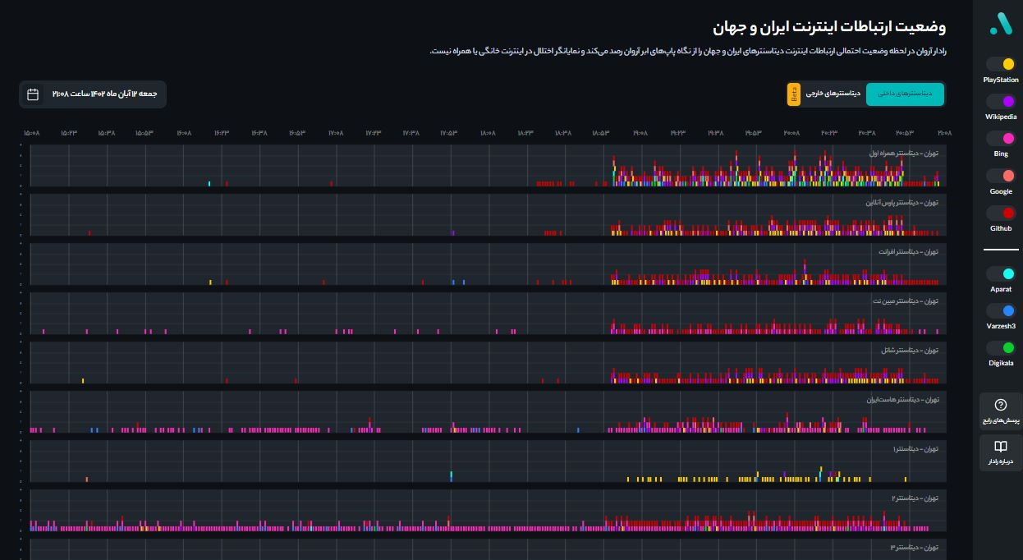Disable the Bing filter switch

1001,138
